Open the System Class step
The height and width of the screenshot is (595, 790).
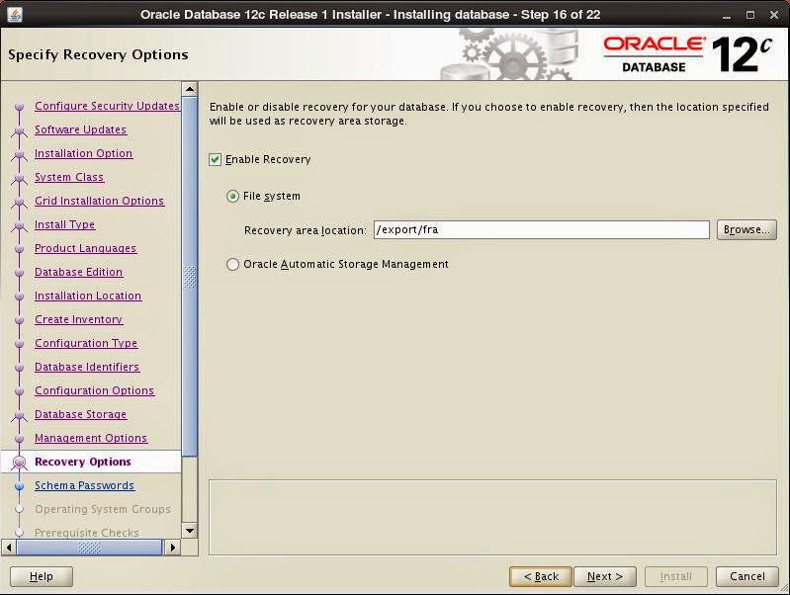[69, 177]
